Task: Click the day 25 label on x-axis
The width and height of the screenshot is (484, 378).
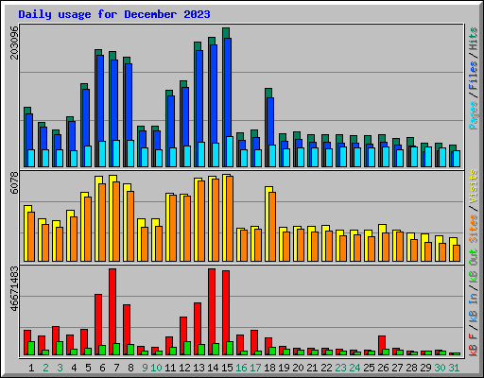Action: [x=369, y=368]
